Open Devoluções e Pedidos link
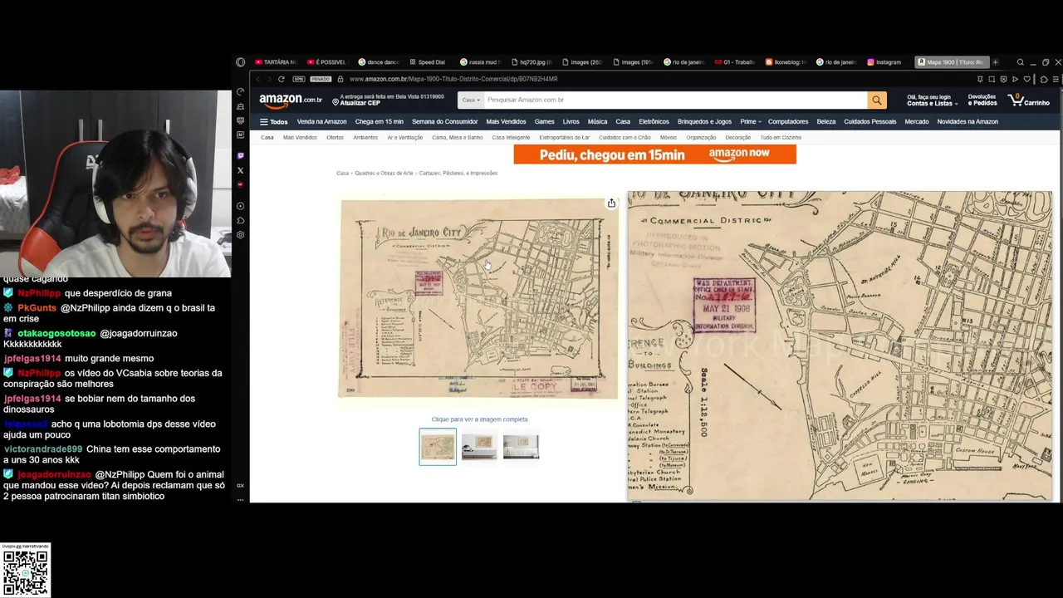Image resolution: width=1063 pixels, height=598 pixels. tap(982, 100)
